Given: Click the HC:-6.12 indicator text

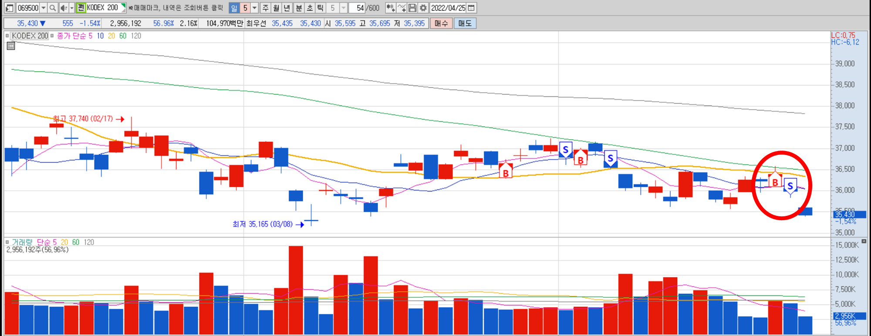Looking at the screenshot, I should pyautogui.click(x=845, y=42).
